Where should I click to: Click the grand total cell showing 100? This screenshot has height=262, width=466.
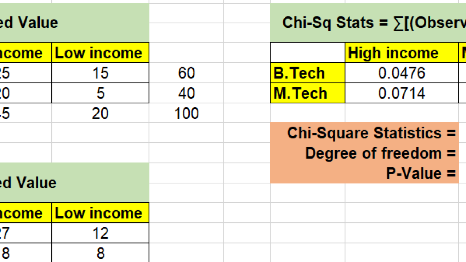pyautogui.click(x=186, y=114)
